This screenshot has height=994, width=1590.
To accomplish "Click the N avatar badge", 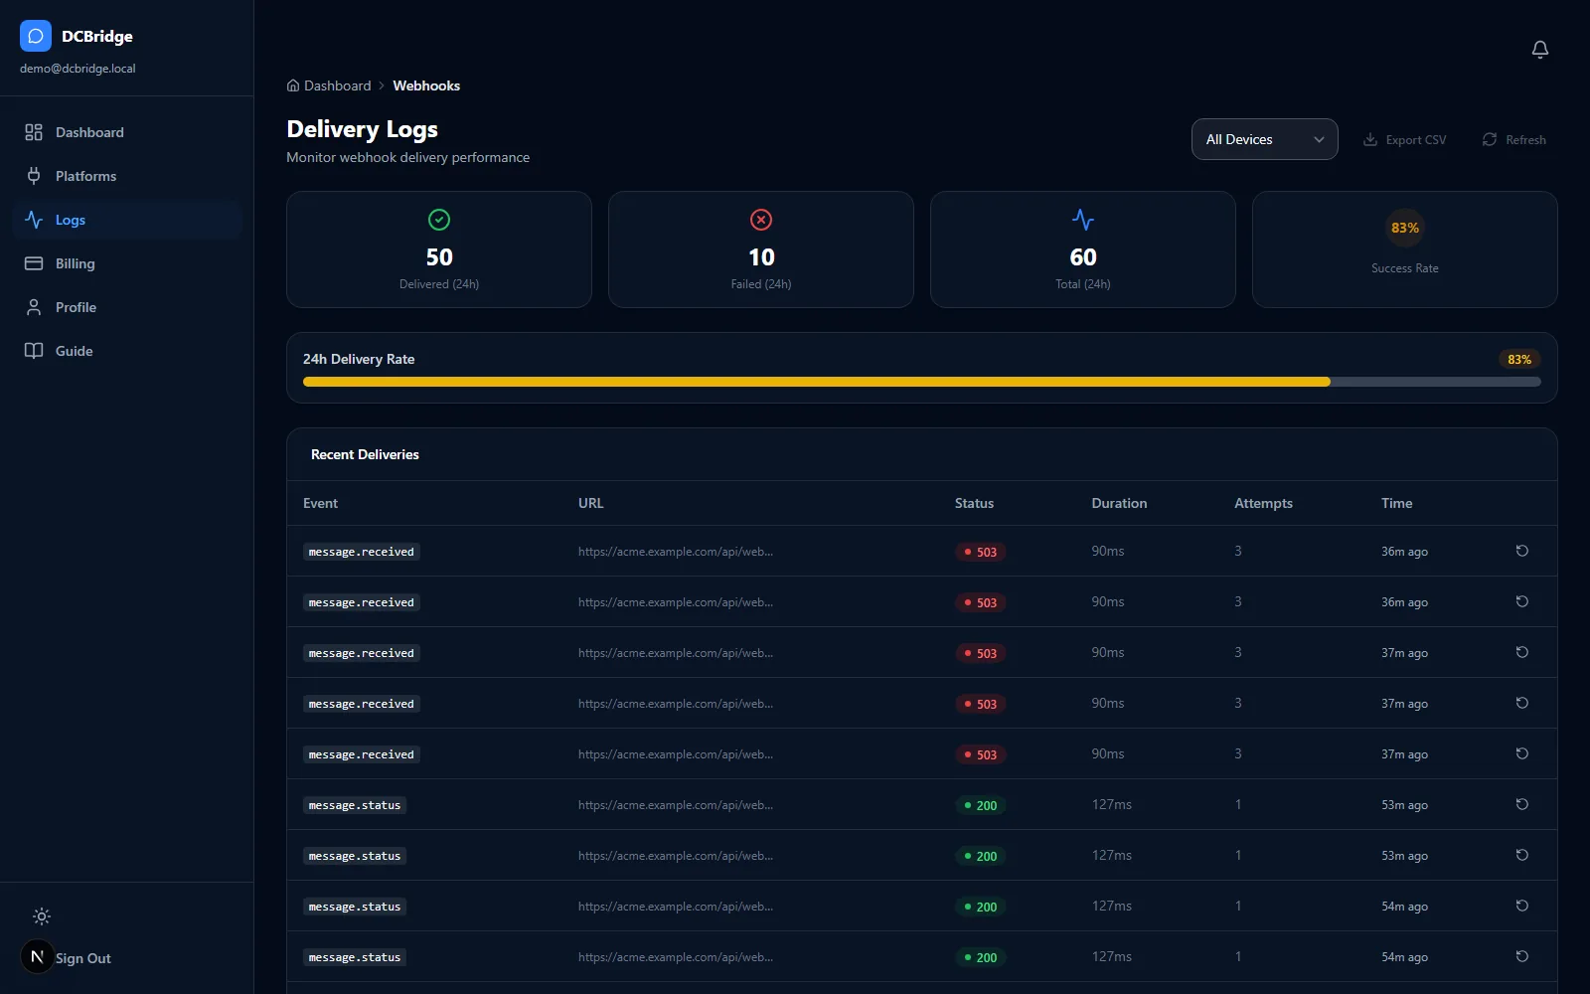I will pyautogui.click(x=38, y=956).
